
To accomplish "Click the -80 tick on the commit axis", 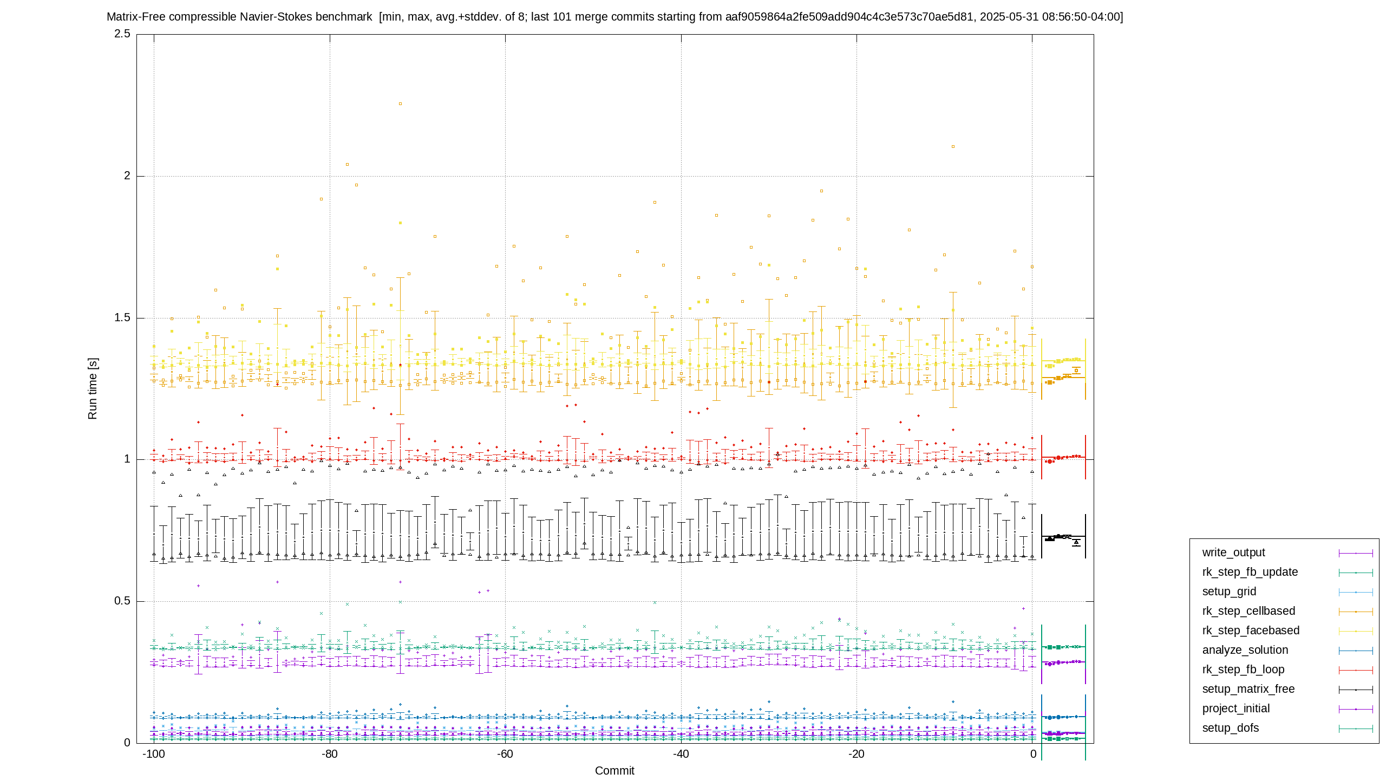I will [329, 754].
